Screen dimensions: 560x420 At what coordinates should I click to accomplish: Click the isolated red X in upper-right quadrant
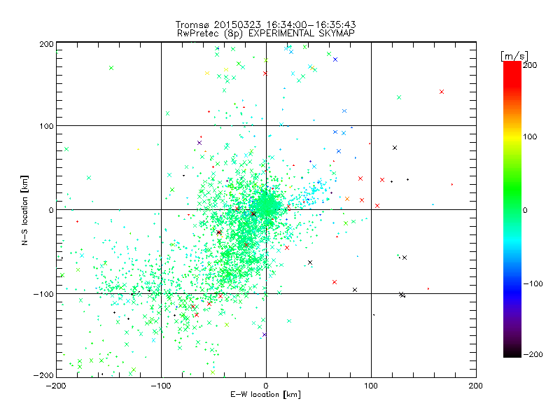pyautogui.click(x=442, y=92)
